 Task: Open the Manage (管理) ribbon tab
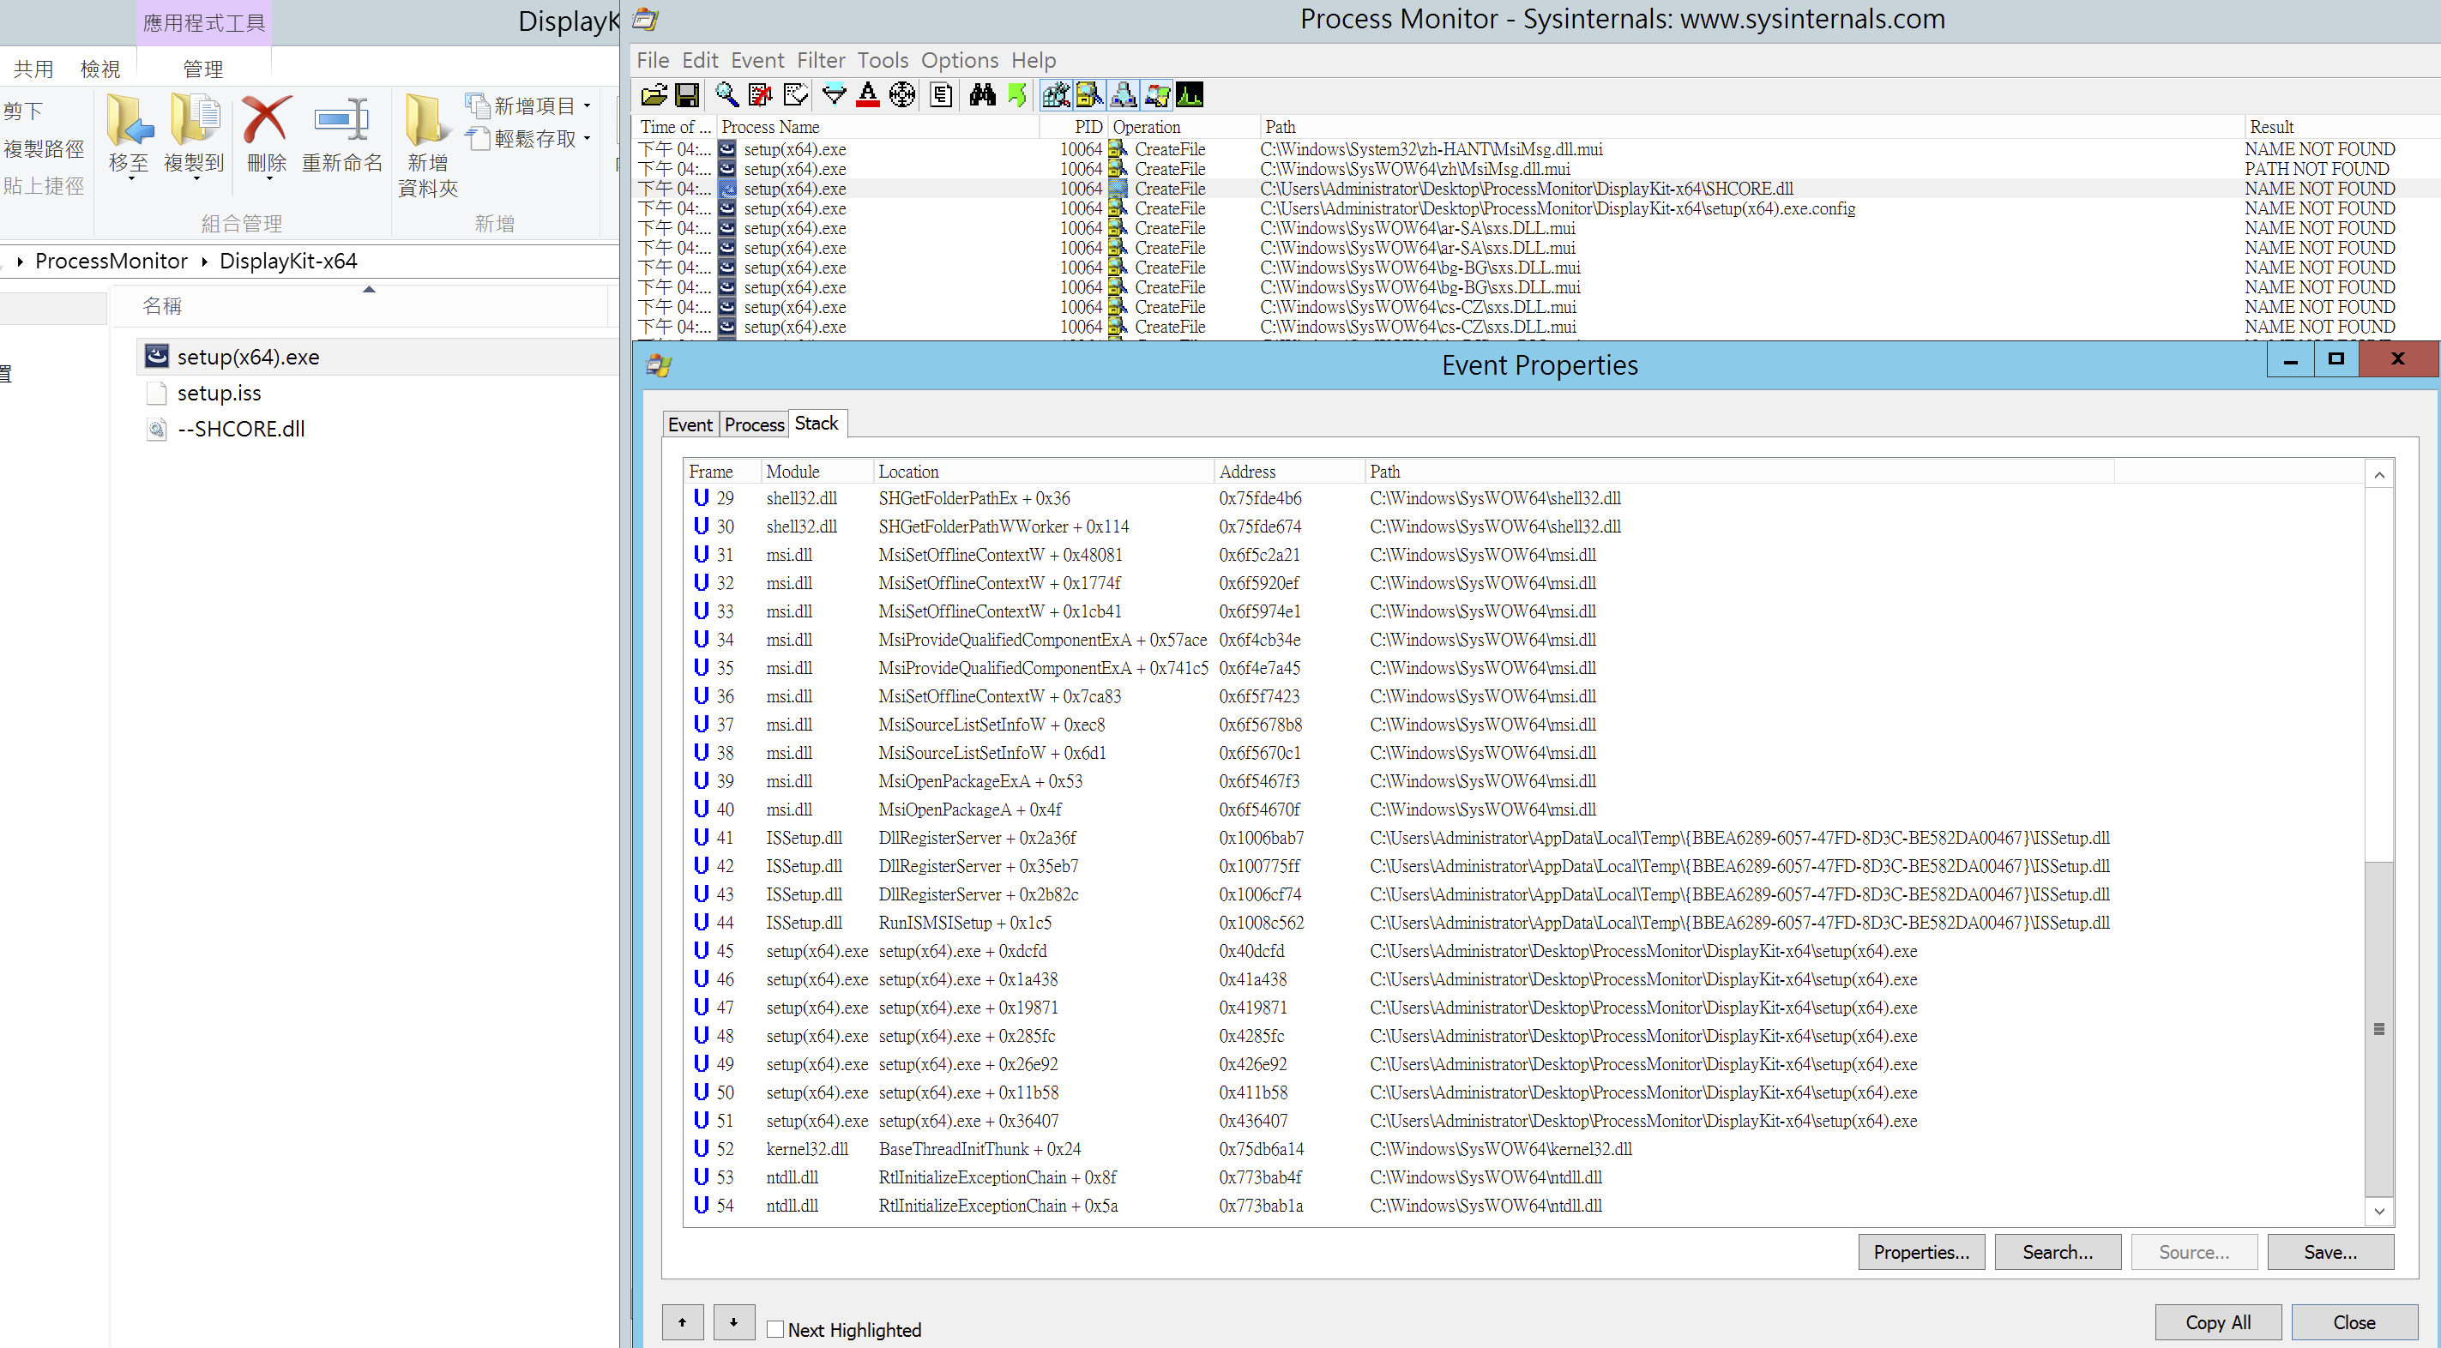[x=202, y=69]
